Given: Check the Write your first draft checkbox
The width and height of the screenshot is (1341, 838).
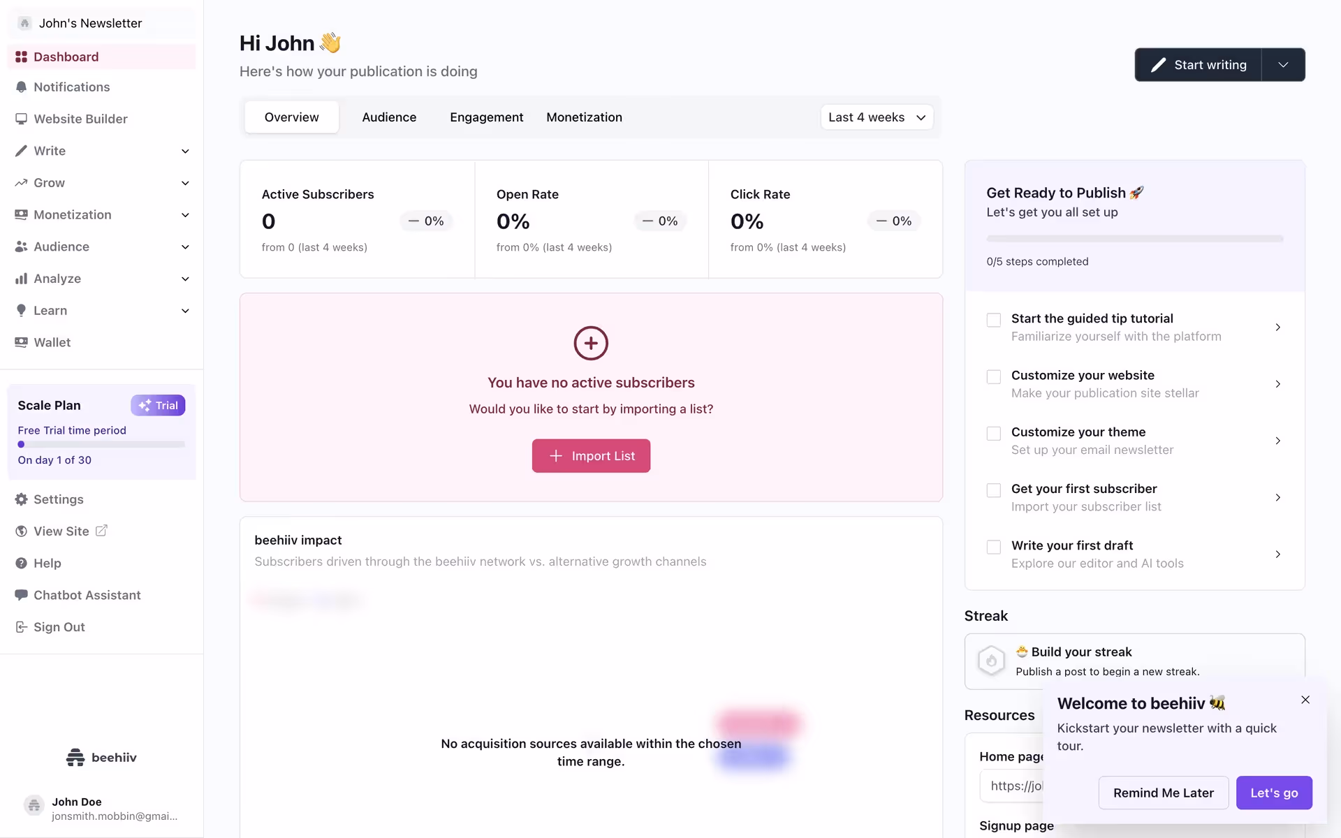Looking at the screenshot, I should pos(993,547).
